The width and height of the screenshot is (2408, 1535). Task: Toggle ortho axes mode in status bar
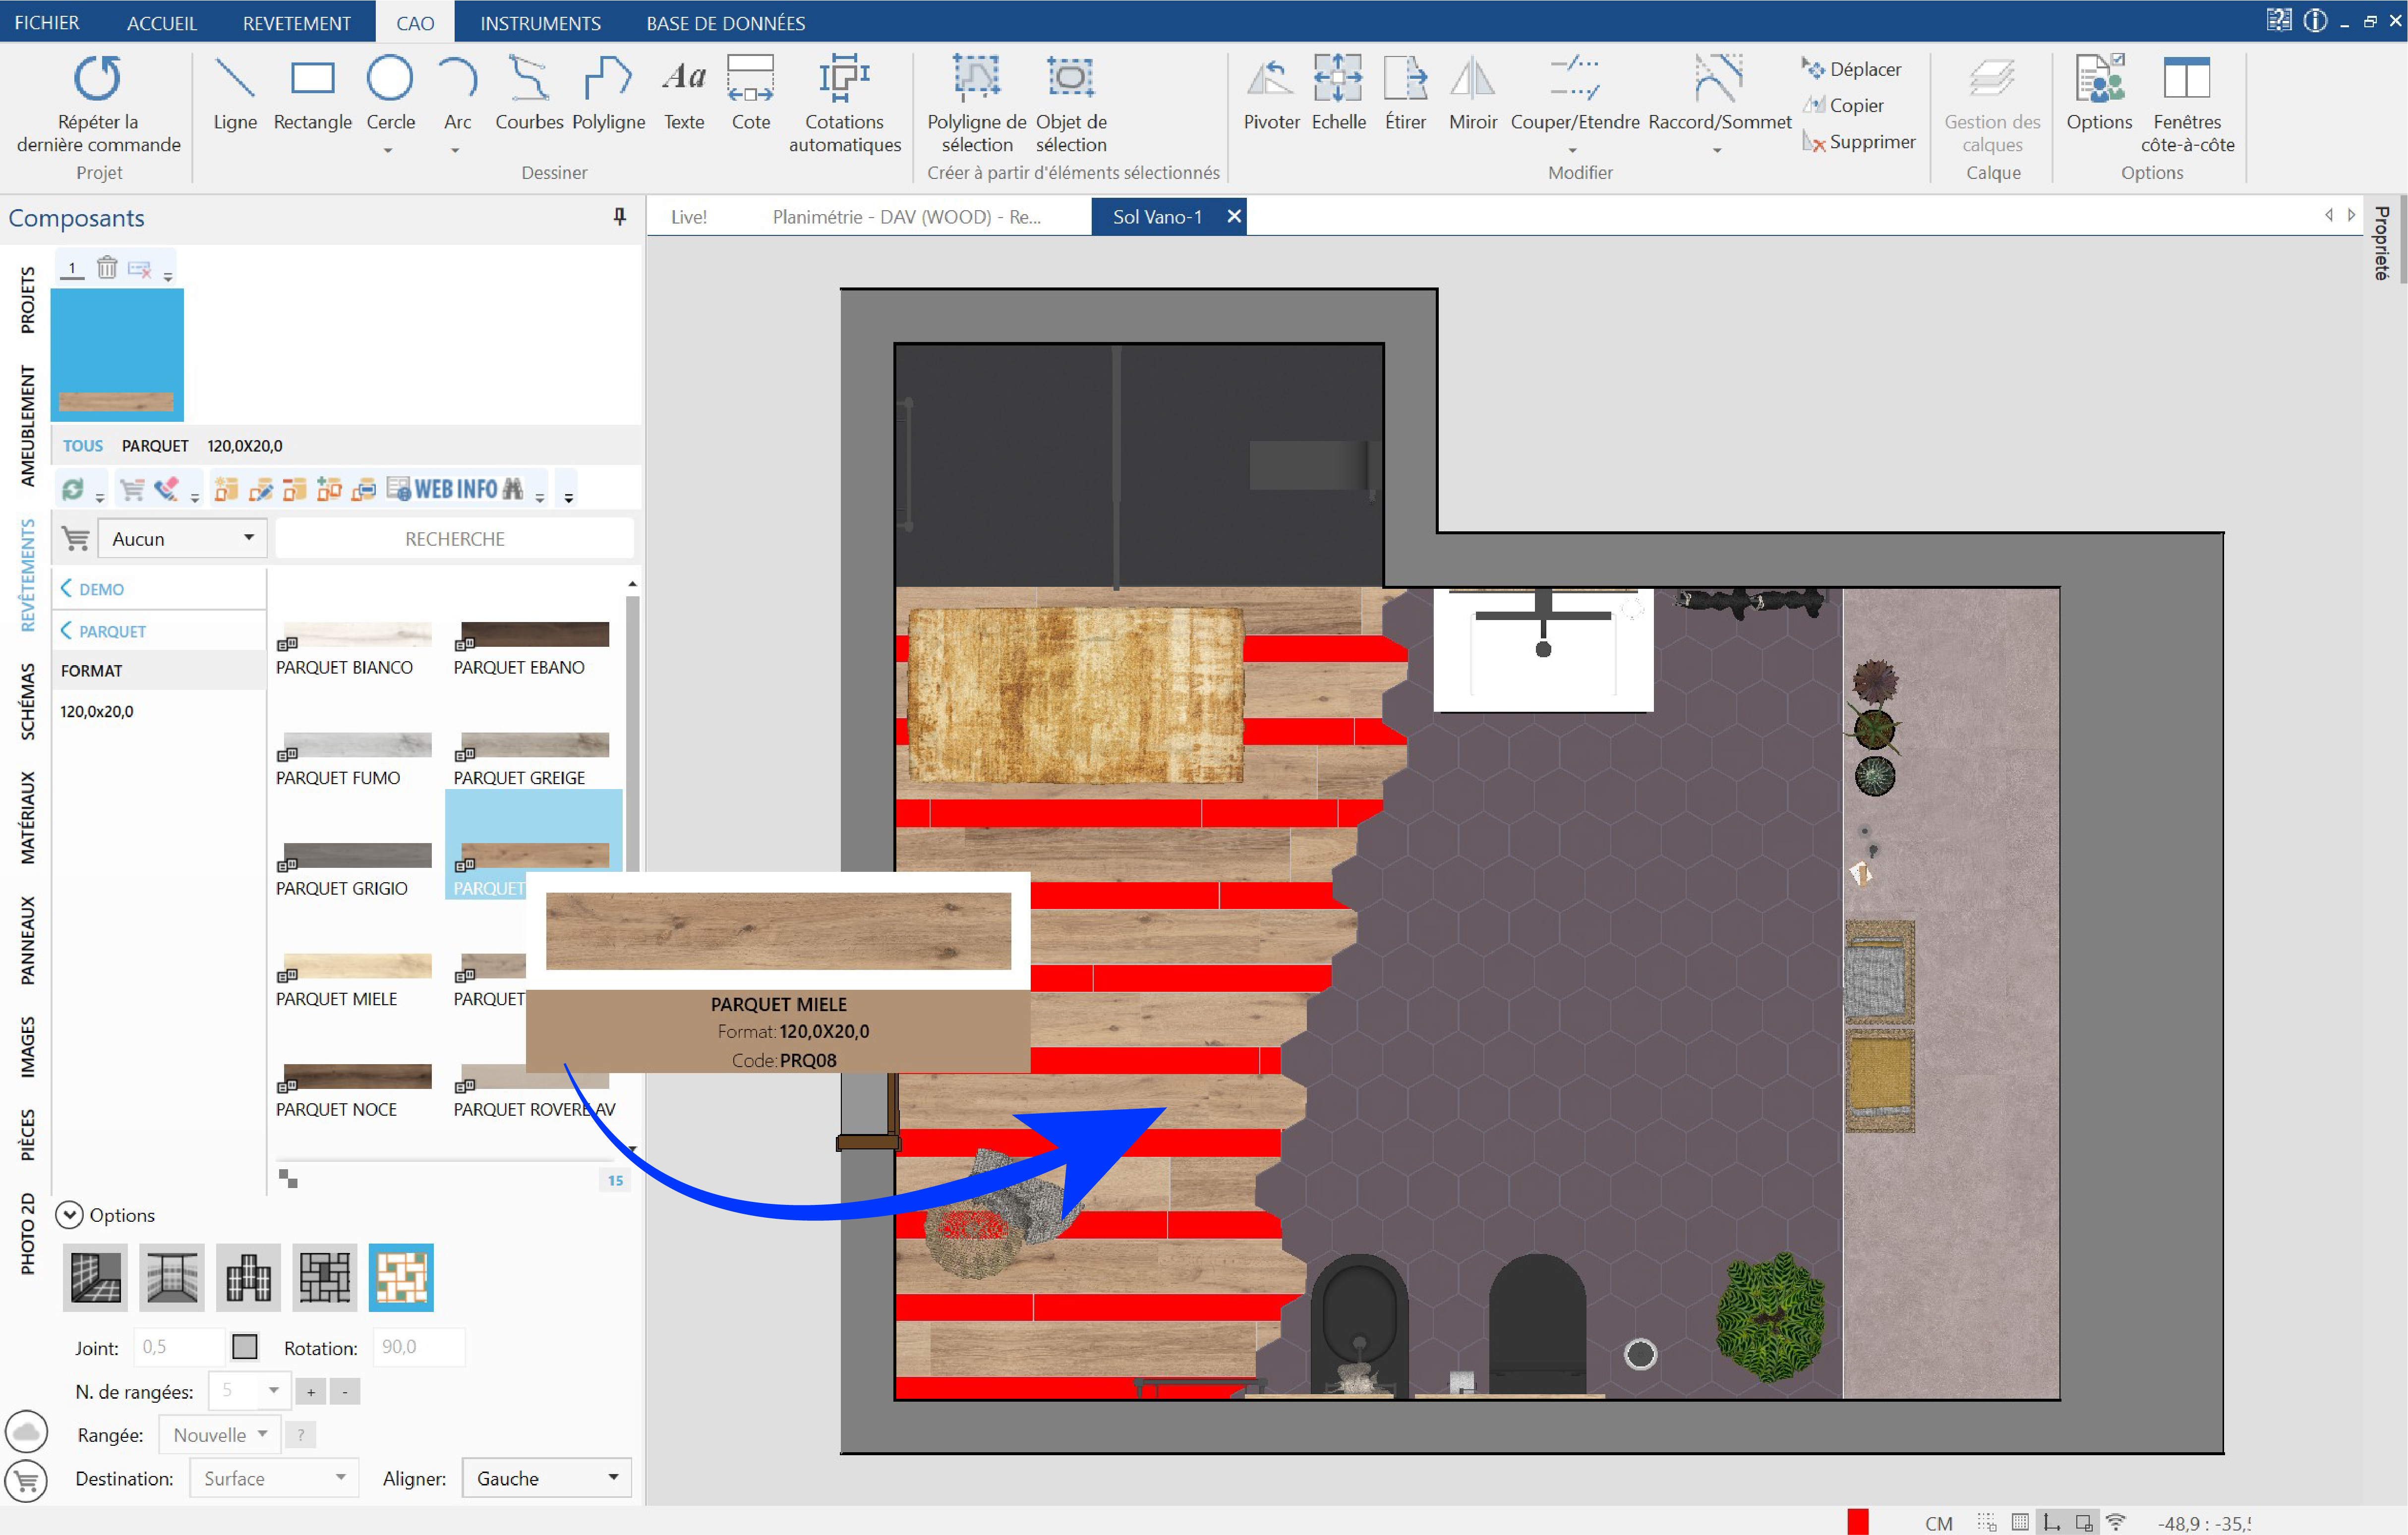click(x=2052, y=1522)
